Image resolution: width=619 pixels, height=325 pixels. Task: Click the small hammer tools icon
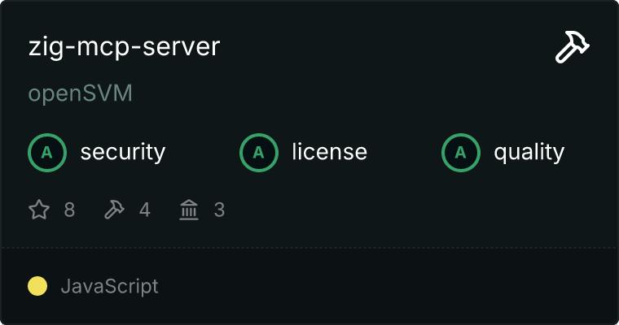point(114,210)
